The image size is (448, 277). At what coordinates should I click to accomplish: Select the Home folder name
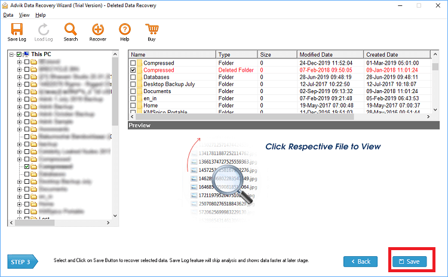(151, 106)
